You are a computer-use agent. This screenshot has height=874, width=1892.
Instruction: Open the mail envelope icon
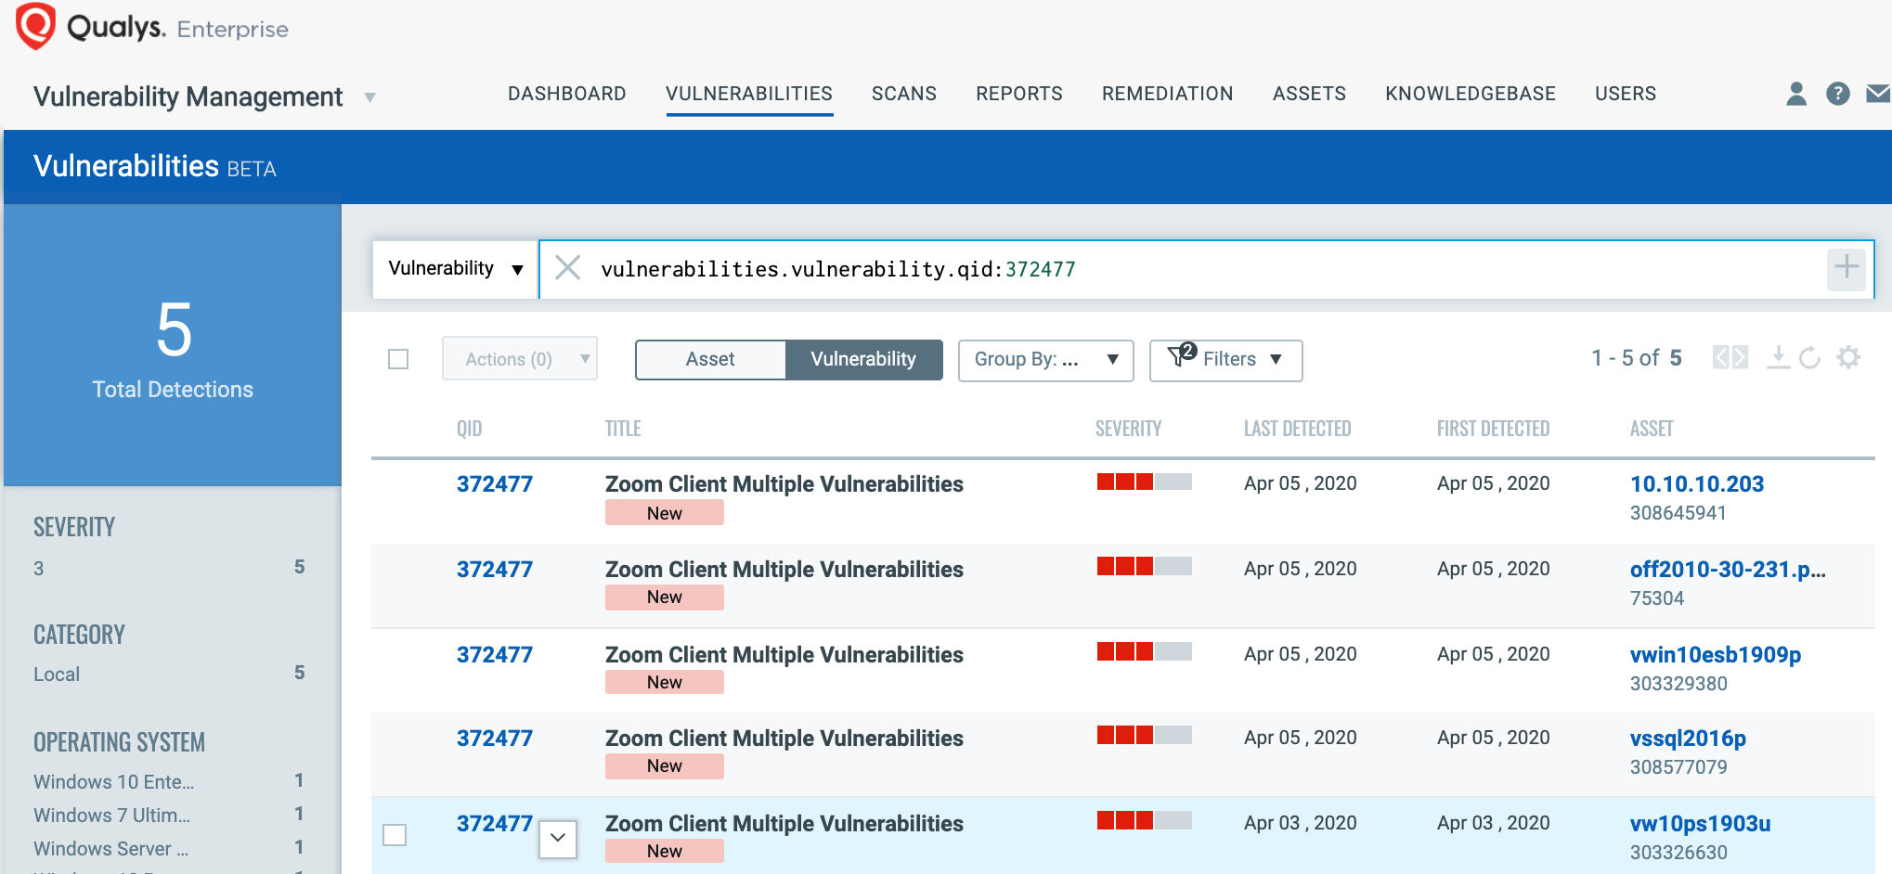click(x=1878, y=94)
